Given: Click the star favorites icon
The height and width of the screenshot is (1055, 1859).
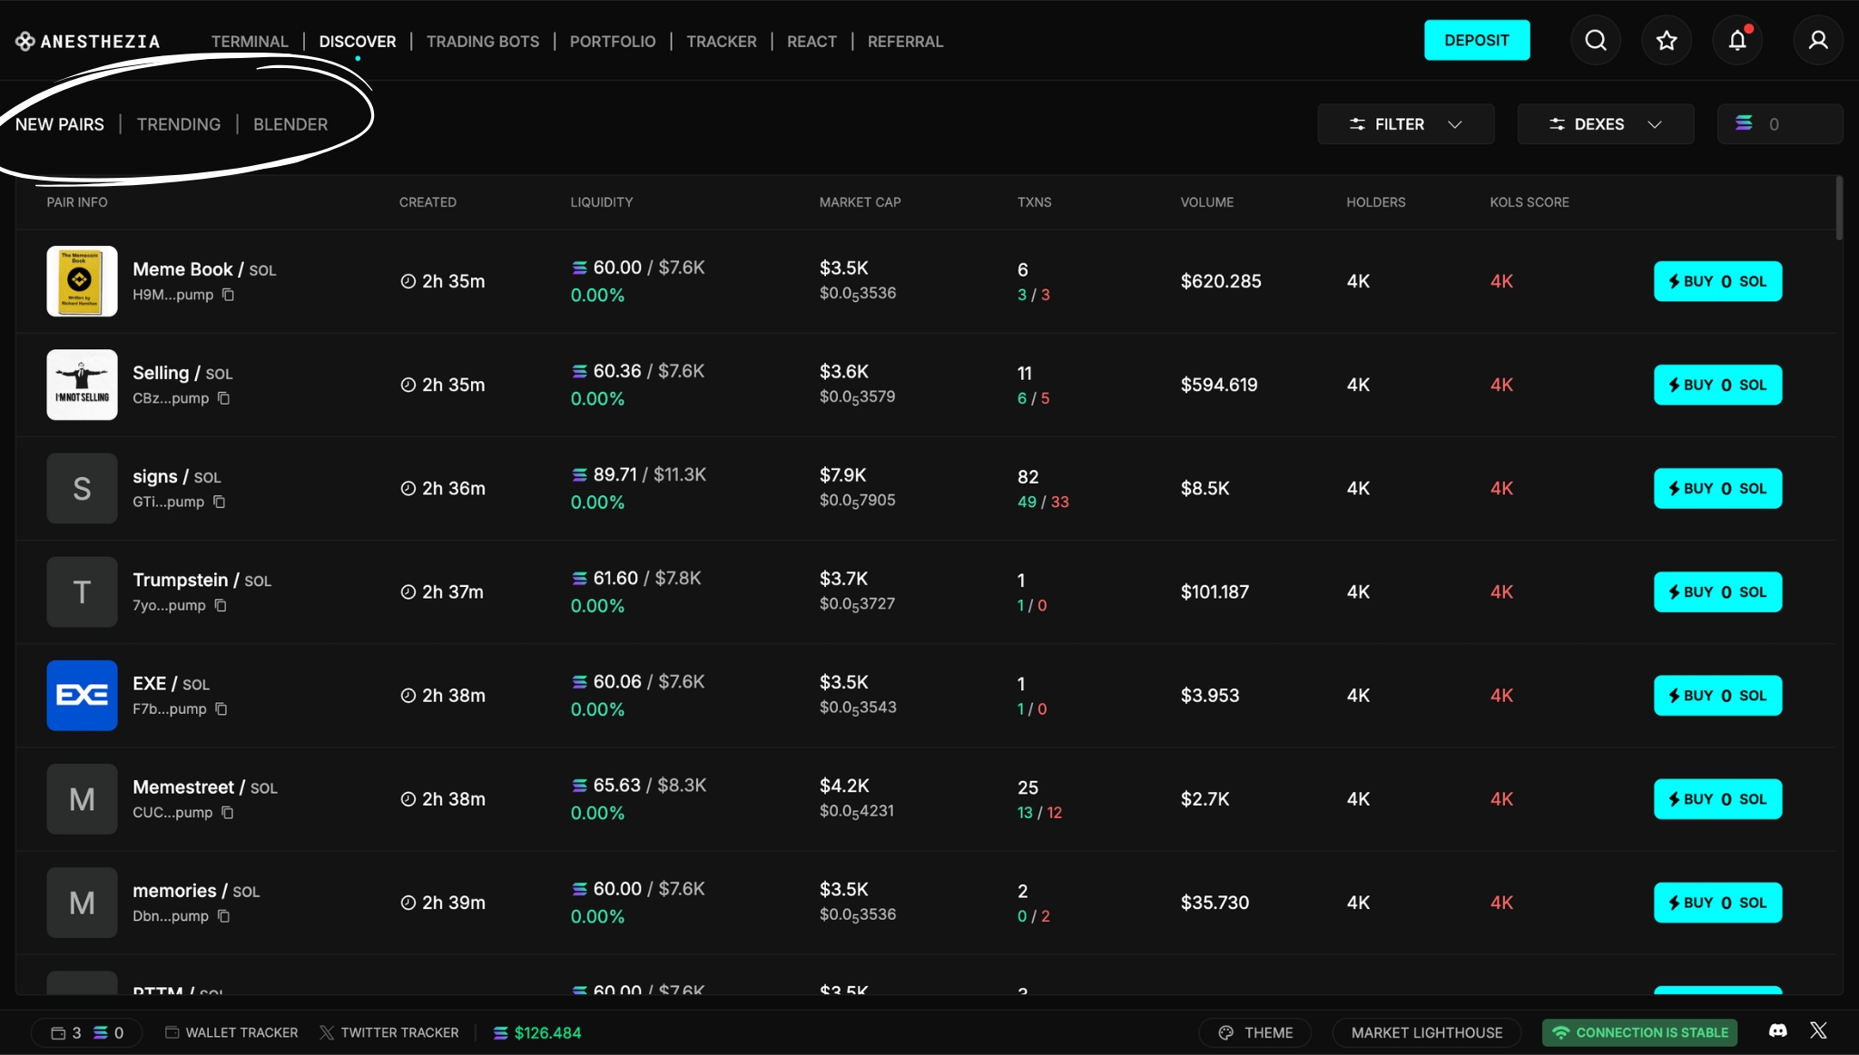Looking at the screenshot, I should (x=1666, y=40).
